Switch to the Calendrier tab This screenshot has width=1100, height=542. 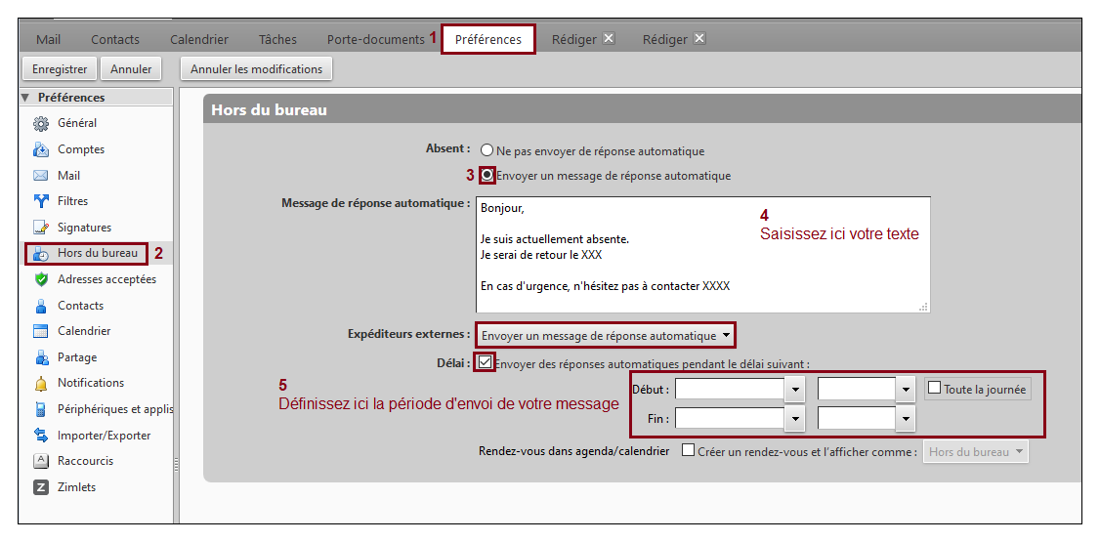[x=199, y=40]
